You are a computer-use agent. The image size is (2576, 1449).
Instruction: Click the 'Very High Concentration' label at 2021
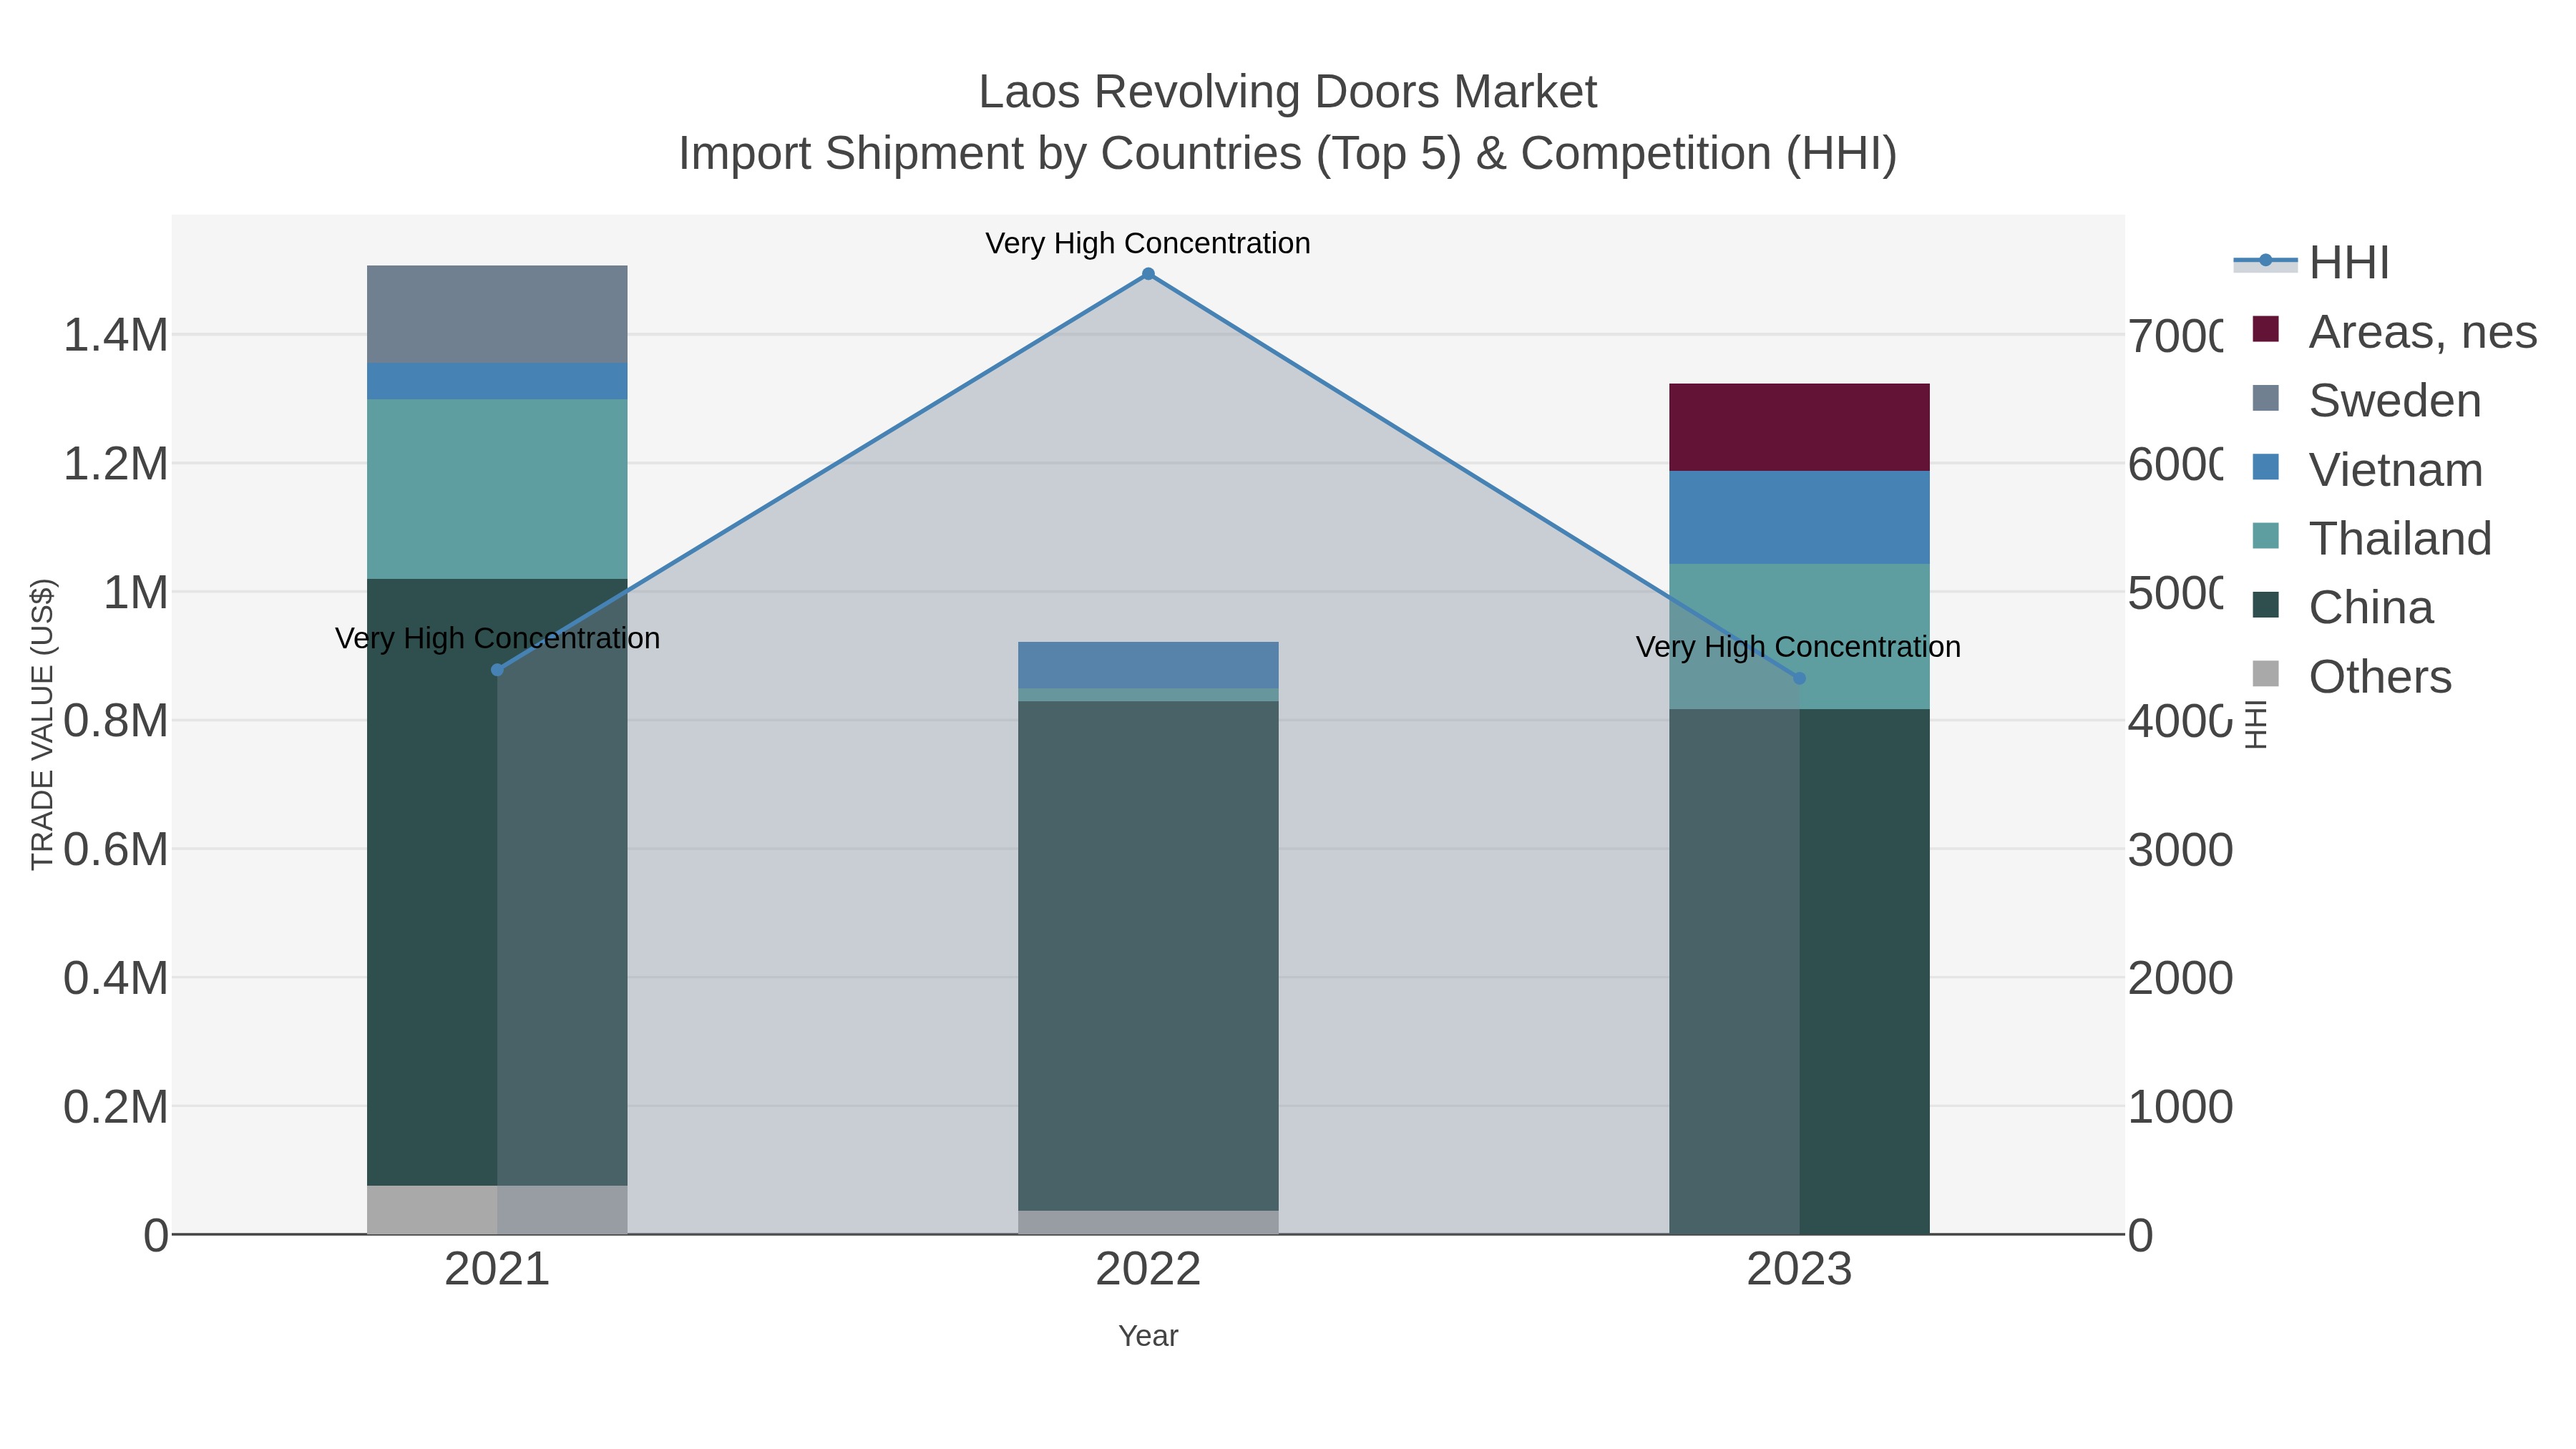pos(497,638)
